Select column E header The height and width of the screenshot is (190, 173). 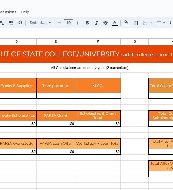pyautogui.click(x=56, y=42)
